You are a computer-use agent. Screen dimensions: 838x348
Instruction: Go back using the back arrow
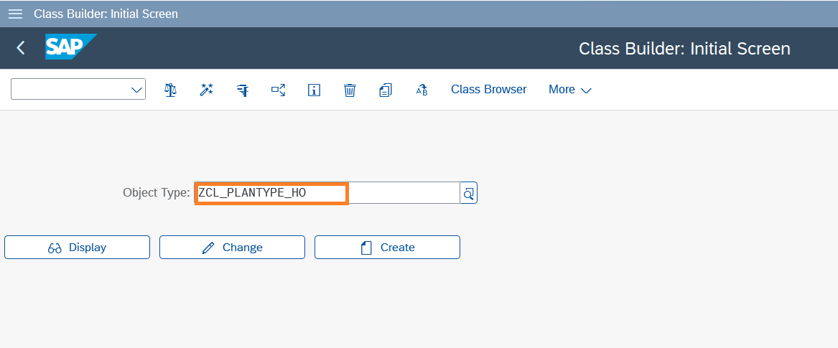click(21, 48)
